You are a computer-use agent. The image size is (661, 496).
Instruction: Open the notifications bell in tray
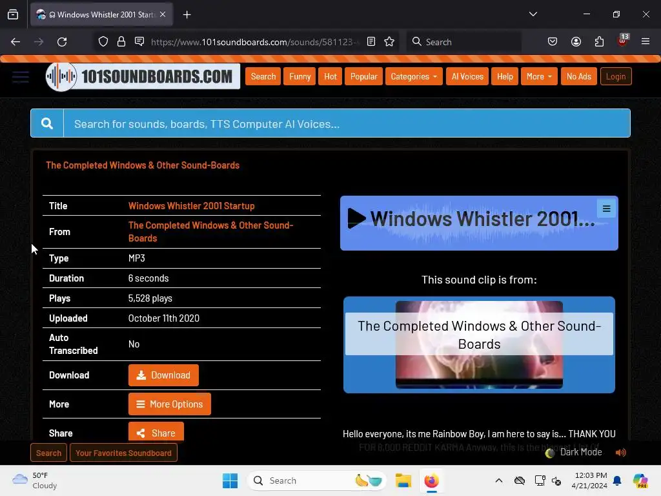tap(617, 480)
